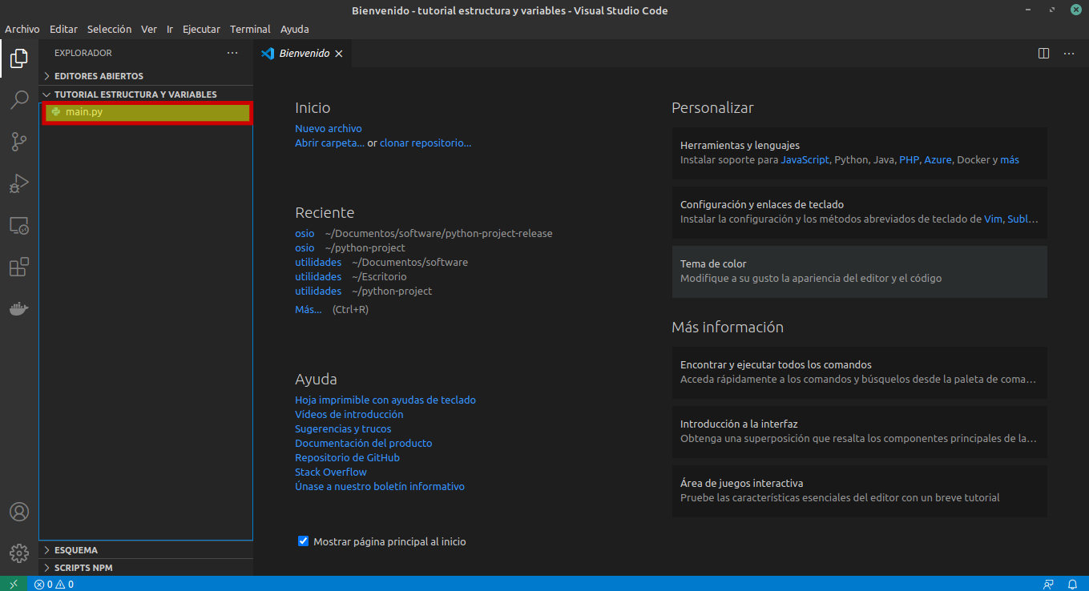Open the Terminal menu

(250, 29)
